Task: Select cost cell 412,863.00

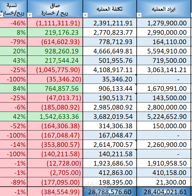Action: coord(110,173)
